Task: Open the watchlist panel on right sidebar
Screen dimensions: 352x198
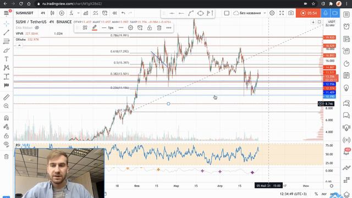Action: point(346,15)
